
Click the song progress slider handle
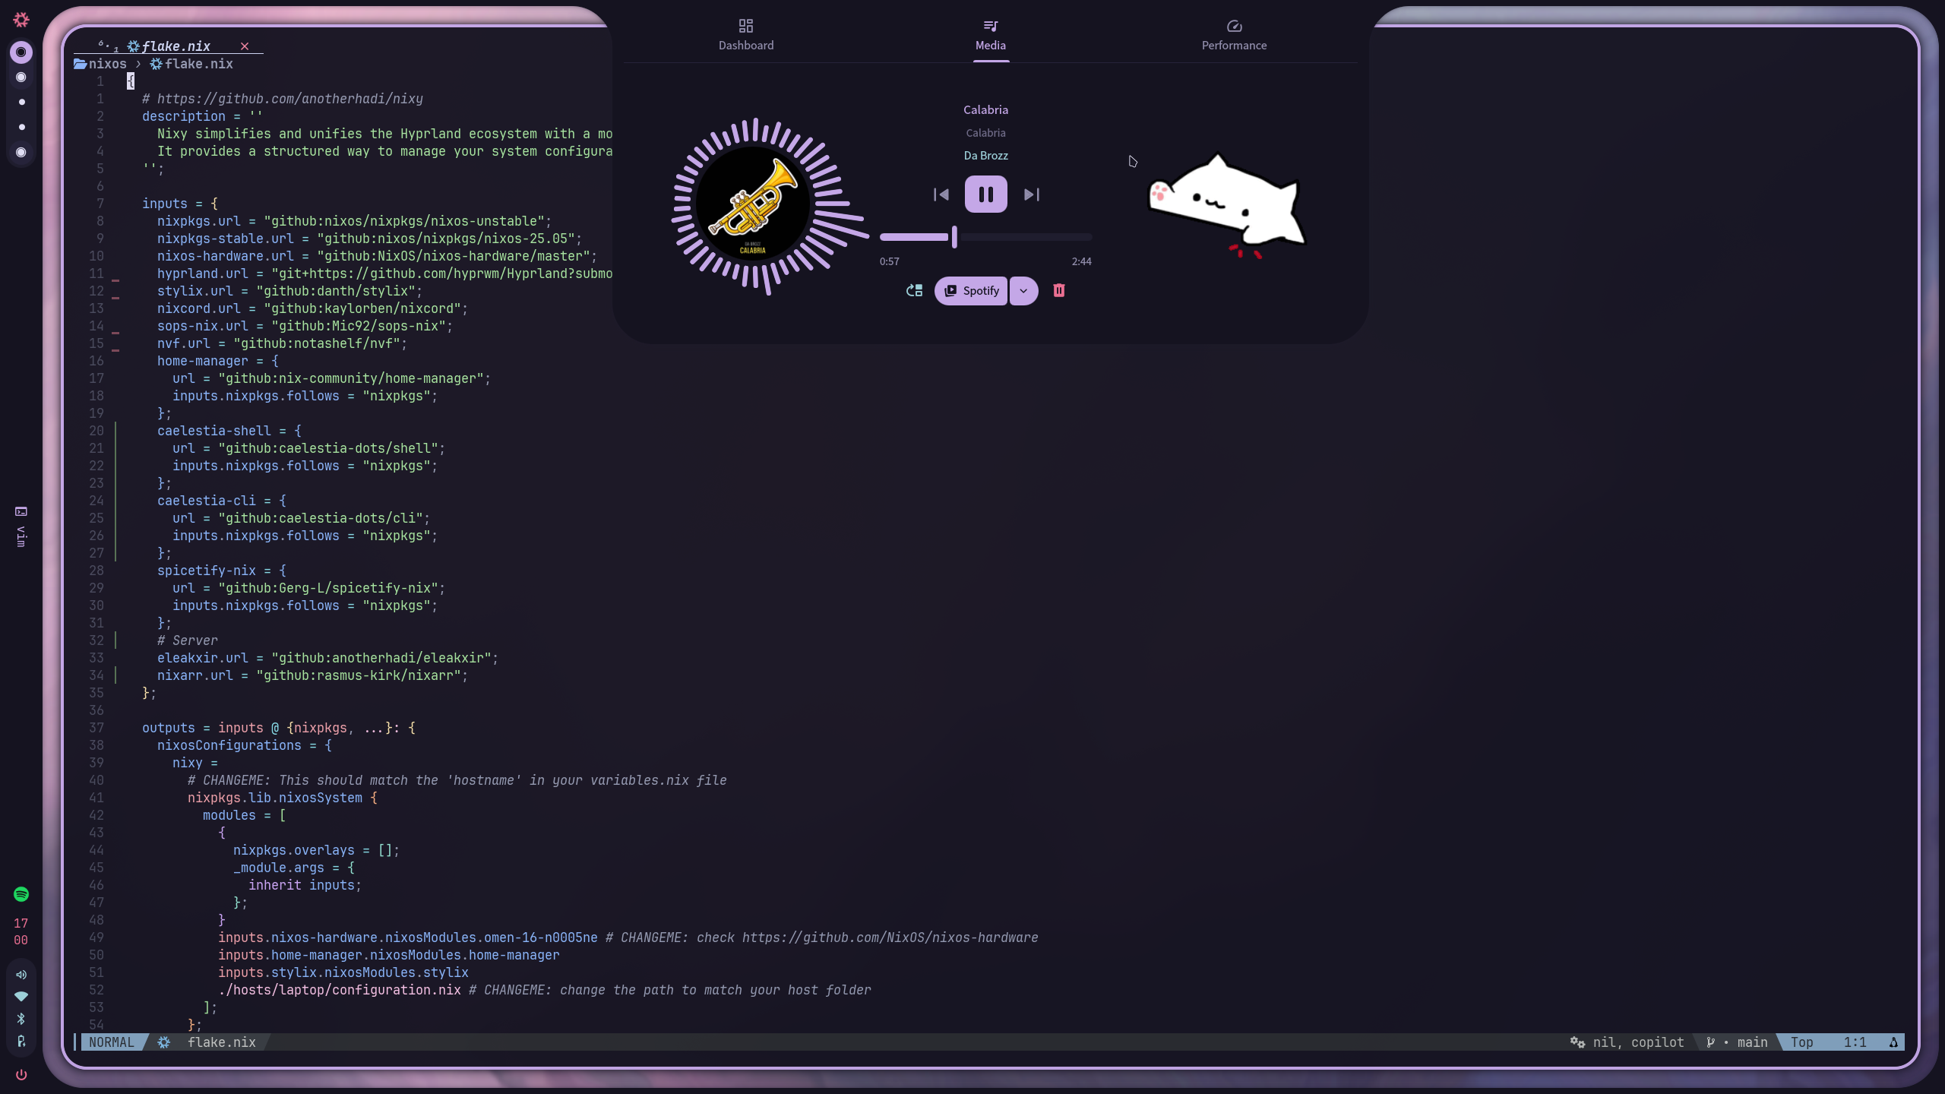954,237
